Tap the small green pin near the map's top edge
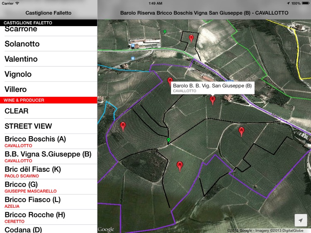The height and width of the screenshot is (233, 311). pos(165,32)
